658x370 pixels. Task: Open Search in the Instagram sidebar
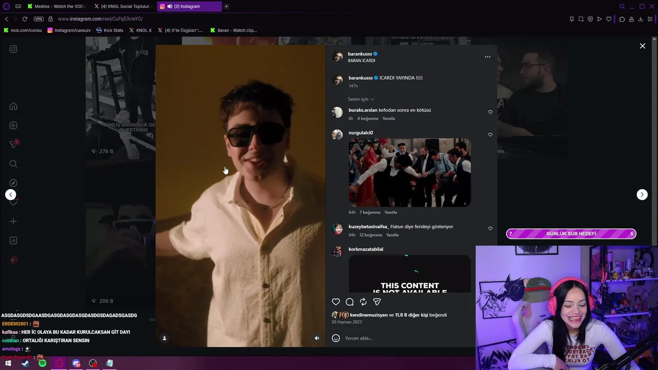coord(13,164)
